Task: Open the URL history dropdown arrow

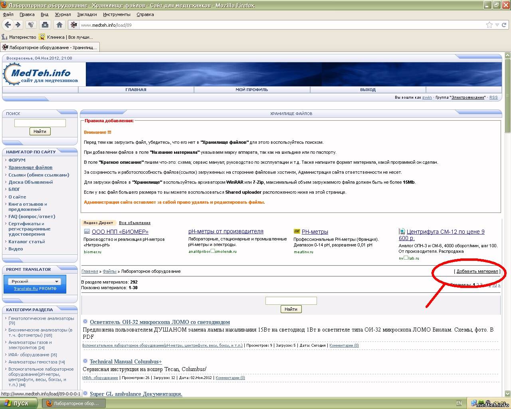Action: click(x=497, y=25)
